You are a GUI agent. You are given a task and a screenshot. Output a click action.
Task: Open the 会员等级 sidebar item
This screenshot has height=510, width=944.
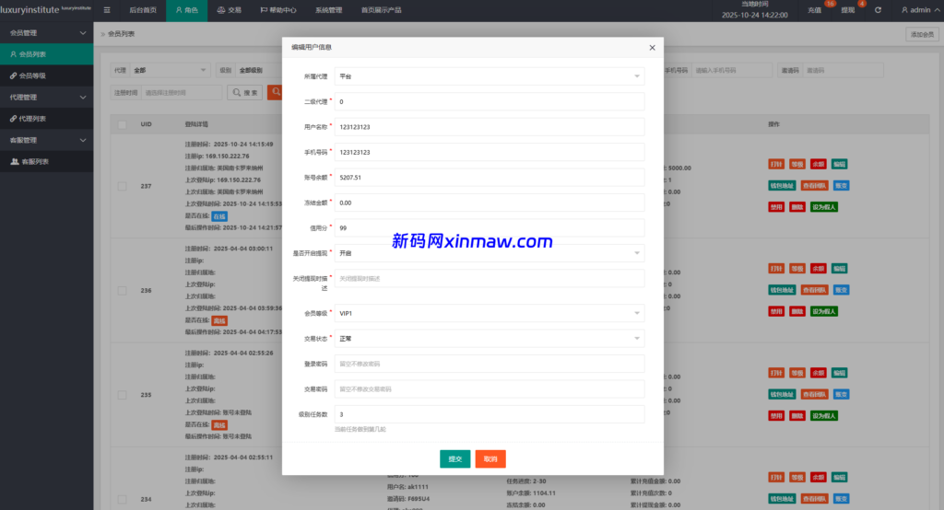[x=46, y=75]
